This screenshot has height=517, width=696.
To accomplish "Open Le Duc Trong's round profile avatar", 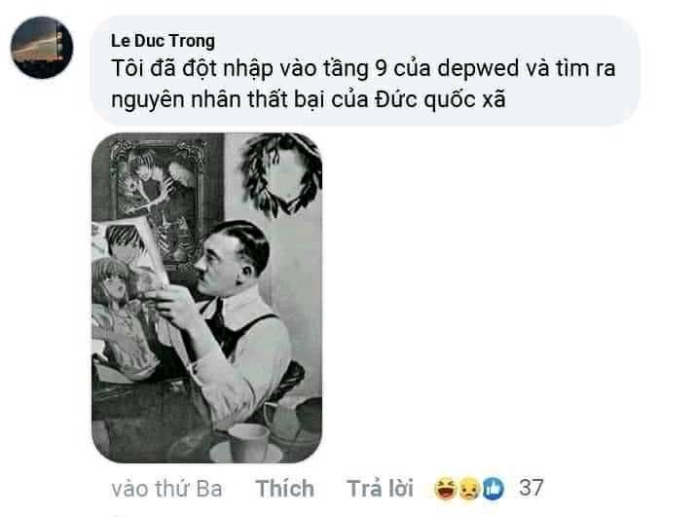I will coord(42,48).
